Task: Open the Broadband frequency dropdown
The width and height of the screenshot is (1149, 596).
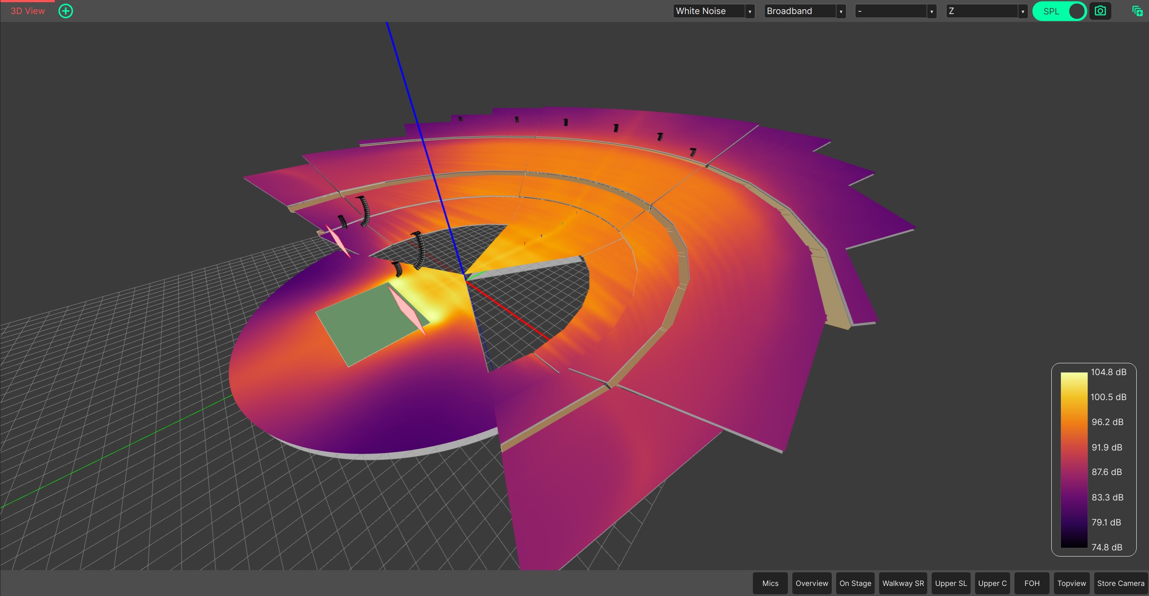Action: coord(804,11)
